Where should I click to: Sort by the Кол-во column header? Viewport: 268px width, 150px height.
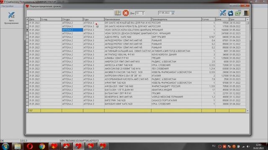click(x=208, y=19)
